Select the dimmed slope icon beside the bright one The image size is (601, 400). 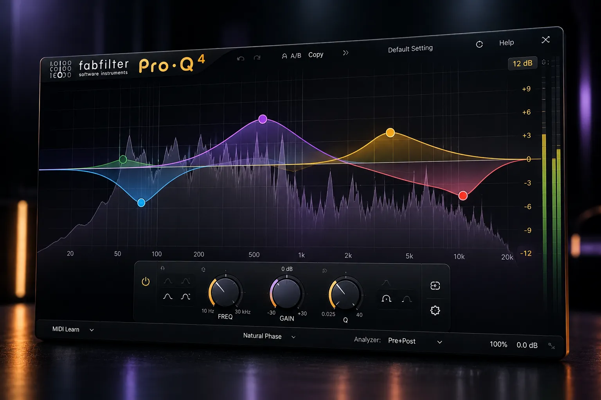(x=407, y=299)
